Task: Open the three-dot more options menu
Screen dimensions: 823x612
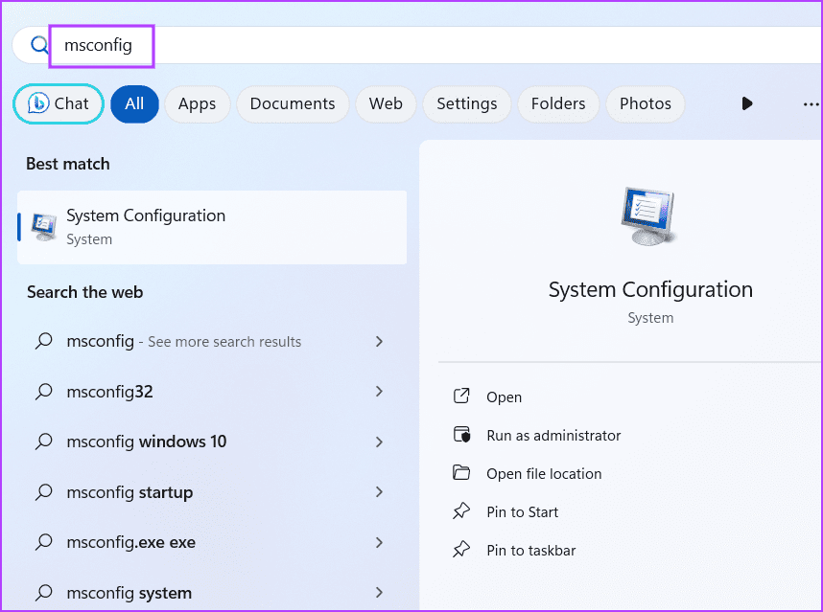Action: tap(811, 104)
